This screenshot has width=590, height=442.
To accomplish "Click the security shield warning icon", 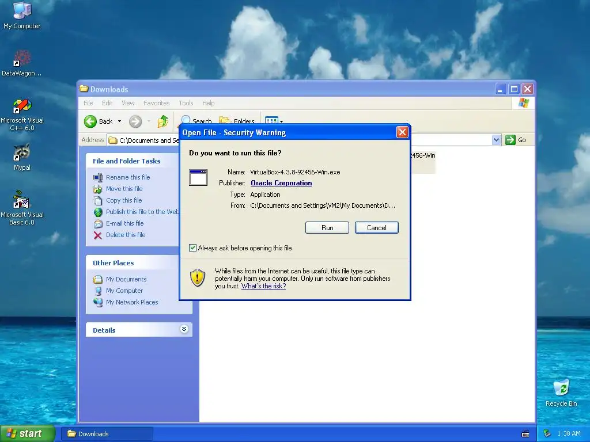I will click(198, 278).
